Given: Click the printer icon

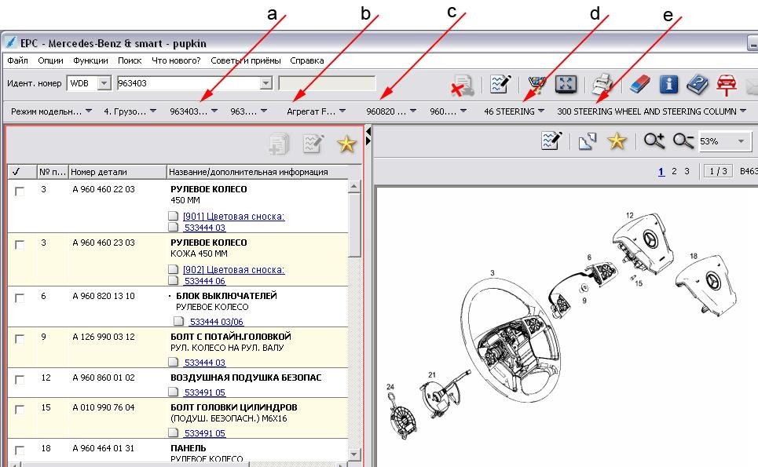Looking at the screenshot, I should pos(602,84).
